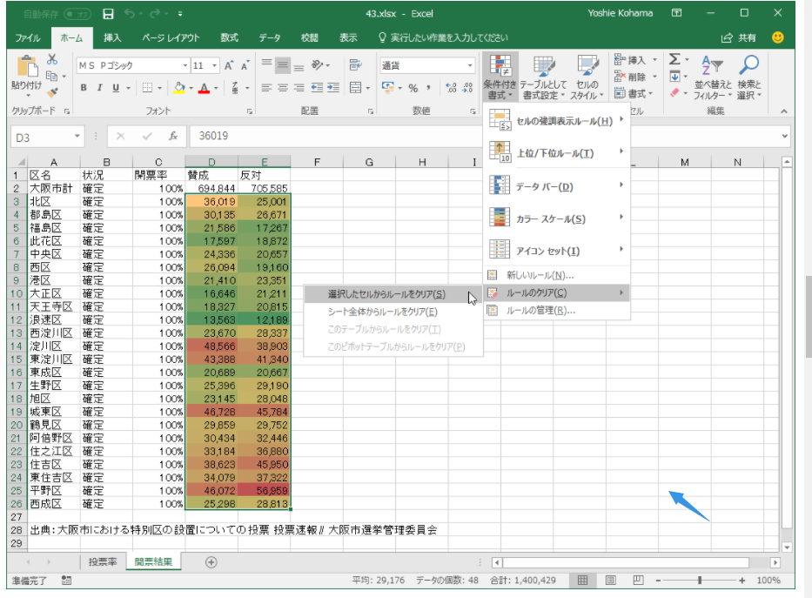This screenshot has height=598, width=812.
Task: Click the Increase Decimal icon
Action: 451,88
